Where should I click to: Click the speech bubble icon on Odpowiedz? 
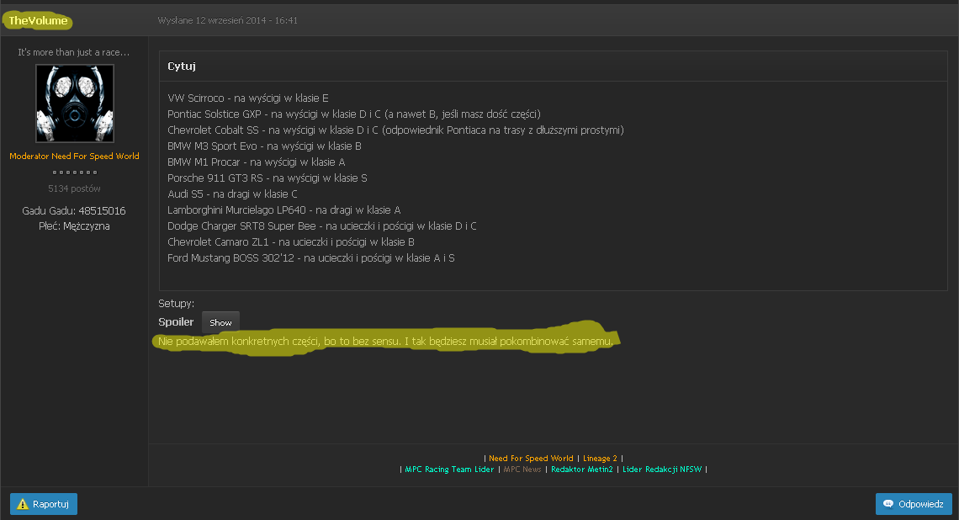(888, 504)
